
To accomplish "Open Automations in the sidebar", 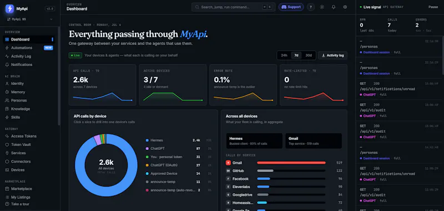I will tap(28, 48).
